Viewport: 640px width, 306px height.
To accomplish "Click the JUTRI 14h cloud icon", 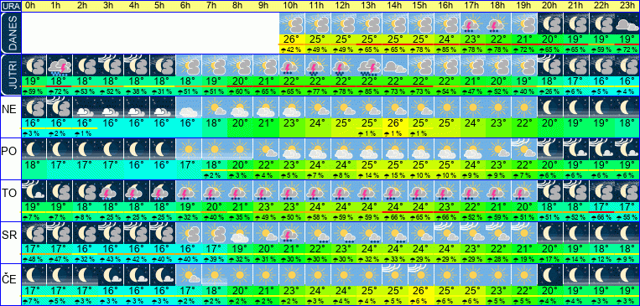I will (395, 65).
